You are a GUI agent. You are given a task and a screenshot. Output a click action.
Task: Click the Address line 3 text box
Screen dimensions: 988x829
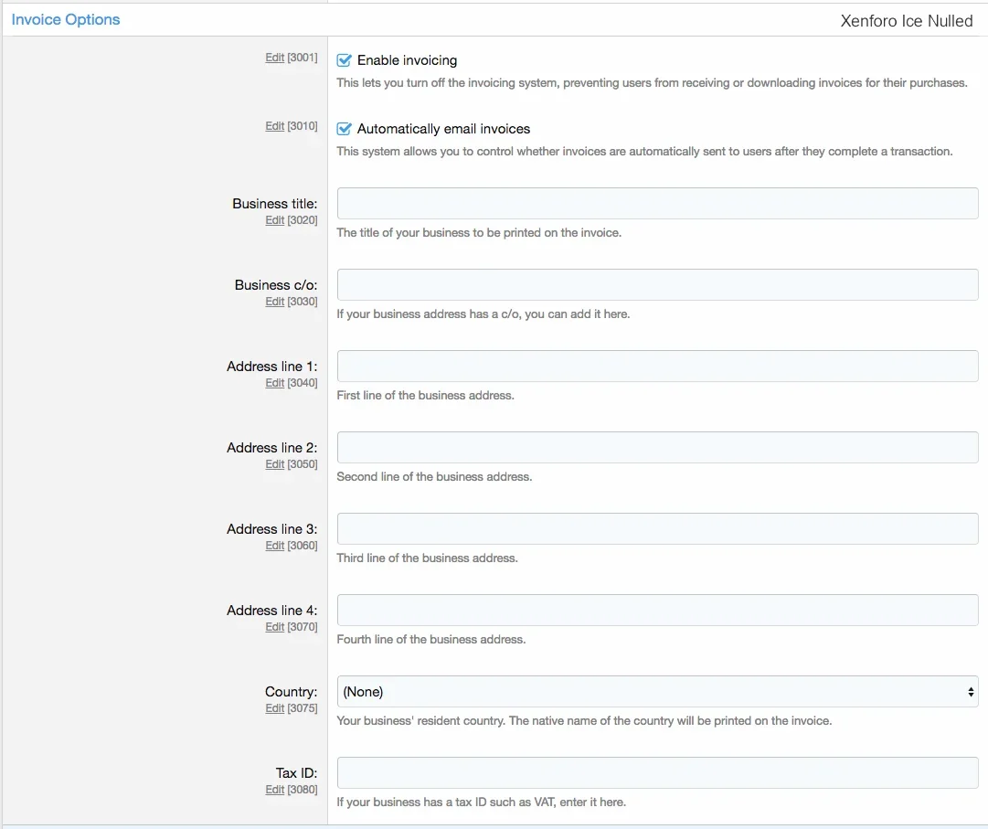click(x=657, y=529)
